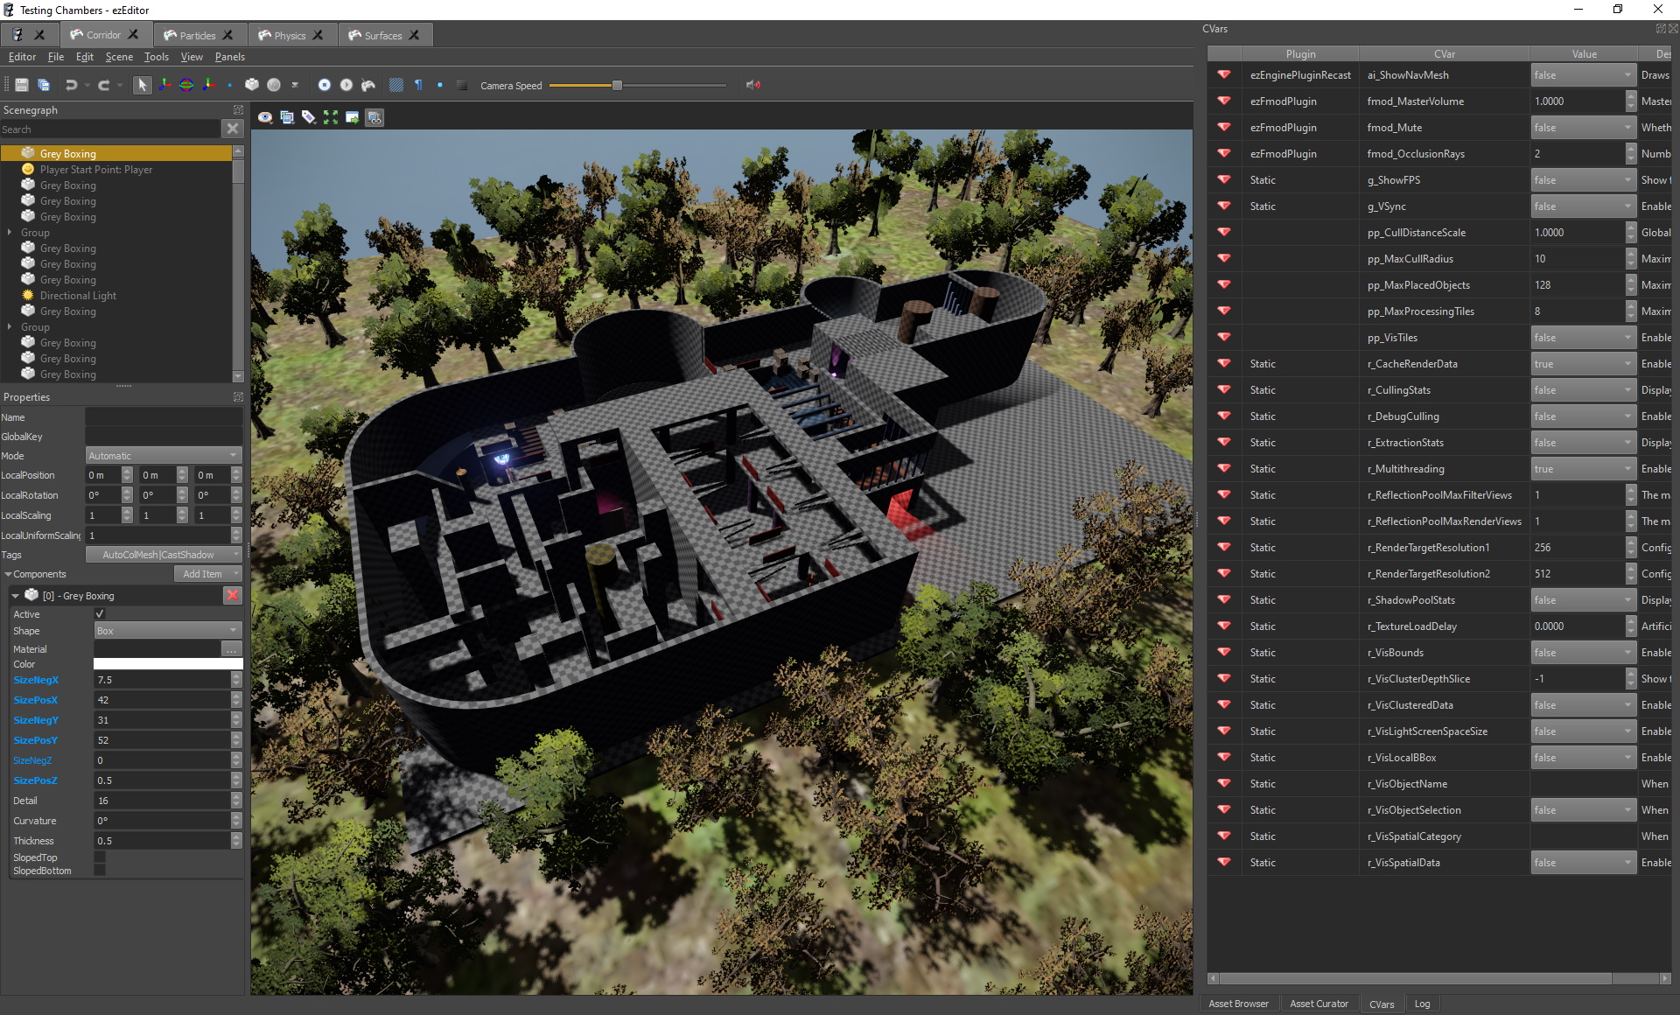Toggle the Active checkbox in Grey Boxing
This screenshot has width=1680, height=1015.
coord(100,614)
